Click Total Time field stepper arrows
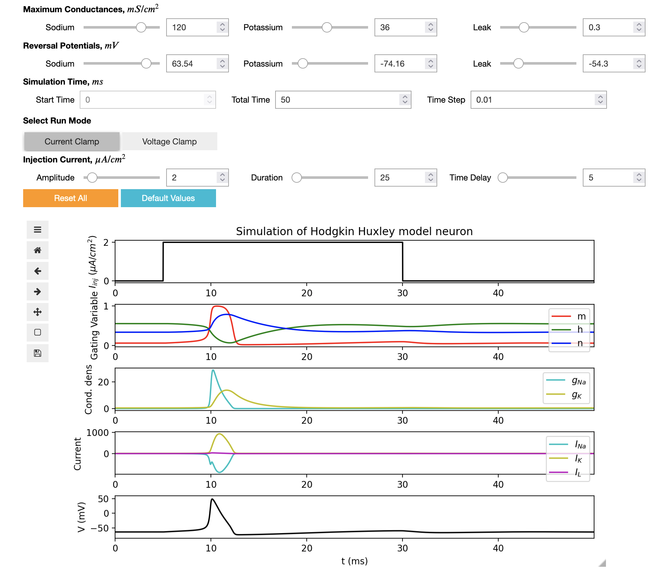Viewport: 650px width, 570px height. pos(405,100)
